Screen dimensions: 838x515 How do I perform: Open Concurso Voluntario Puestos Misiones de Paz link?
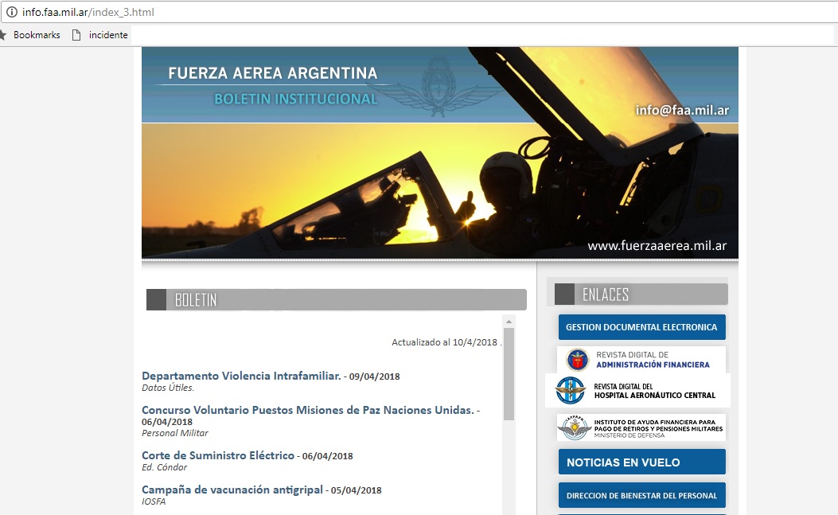pos(308,410)
